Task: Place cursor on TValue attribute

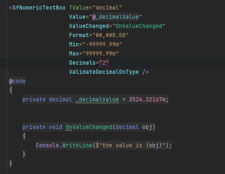Action: [79, 8]
